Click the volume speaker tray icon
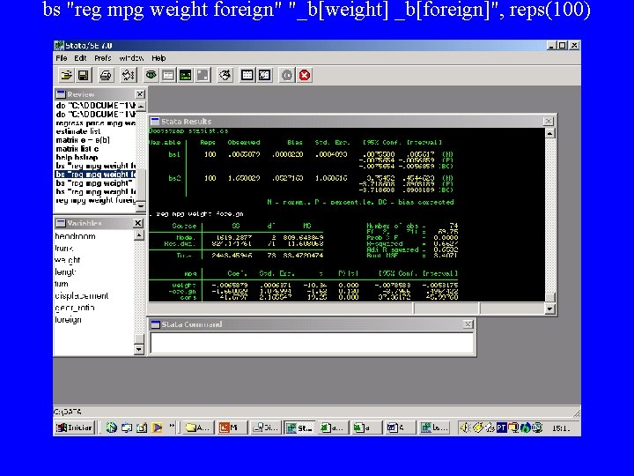This screenshot has width=634, height=476. pyautogui.click(x=466, y=428)
